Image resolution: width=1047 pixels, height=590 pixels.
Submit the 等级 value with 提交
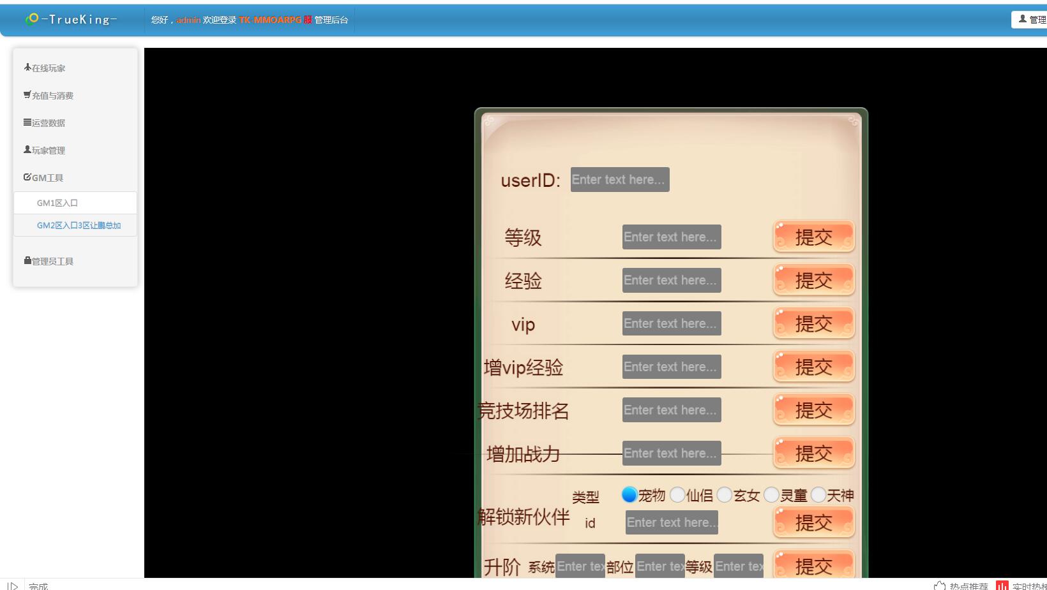[x=813, y=237]
